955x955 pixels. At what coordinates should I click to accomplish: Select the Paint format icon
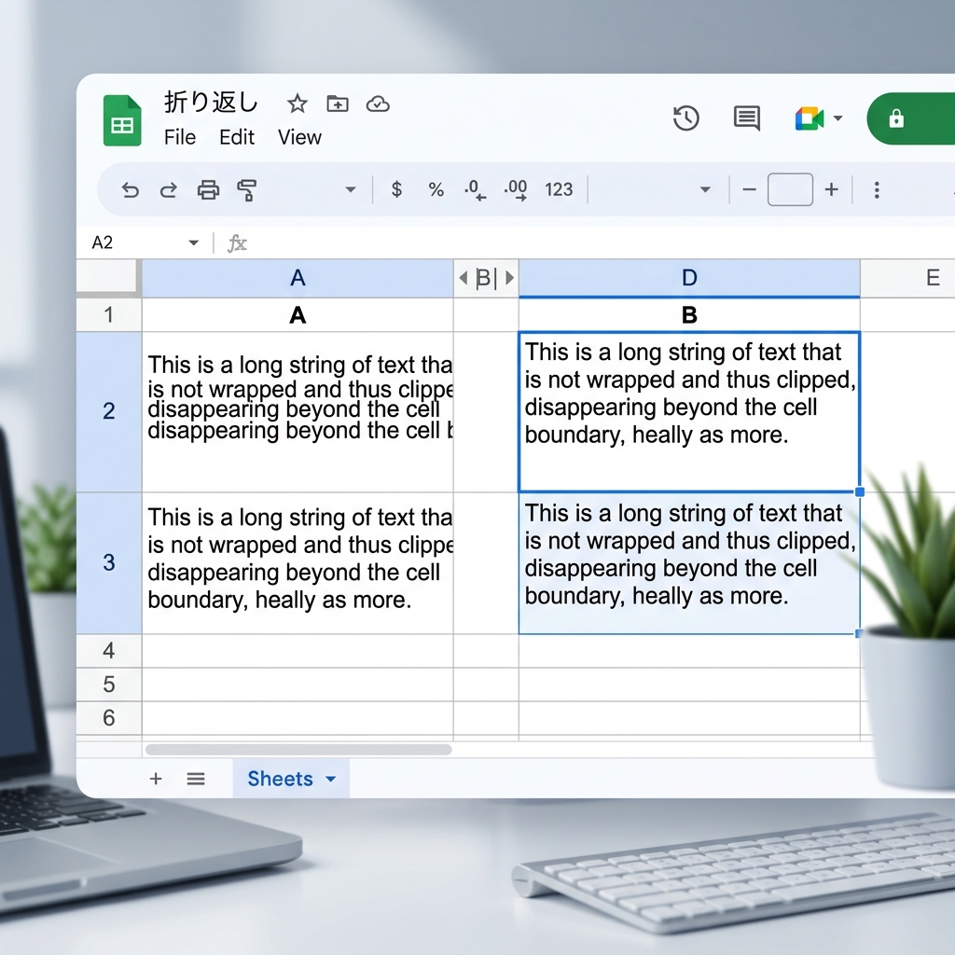pyautogui.click(x=246, y=190)
